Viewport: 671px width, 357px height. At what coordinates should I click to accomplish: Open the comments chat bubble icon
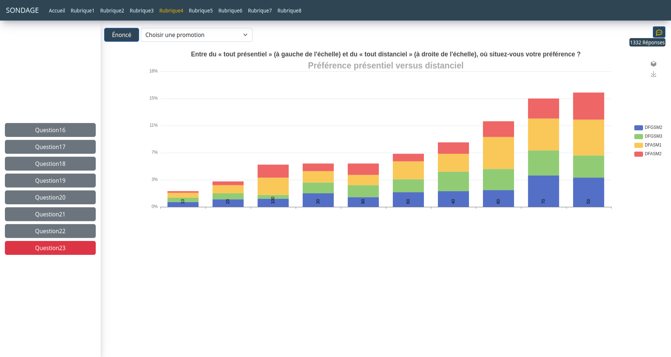(659, 32)
